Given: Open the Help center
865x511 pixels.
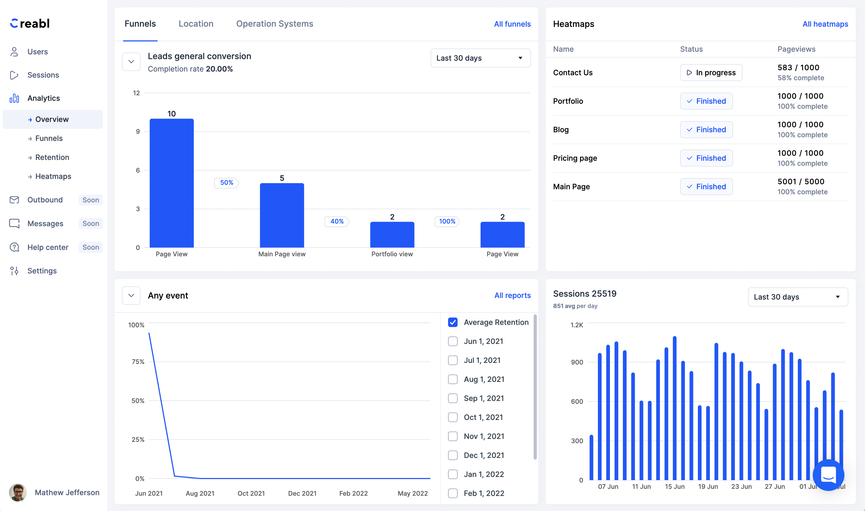Looking at the screenshot, I should click(48, 247).
